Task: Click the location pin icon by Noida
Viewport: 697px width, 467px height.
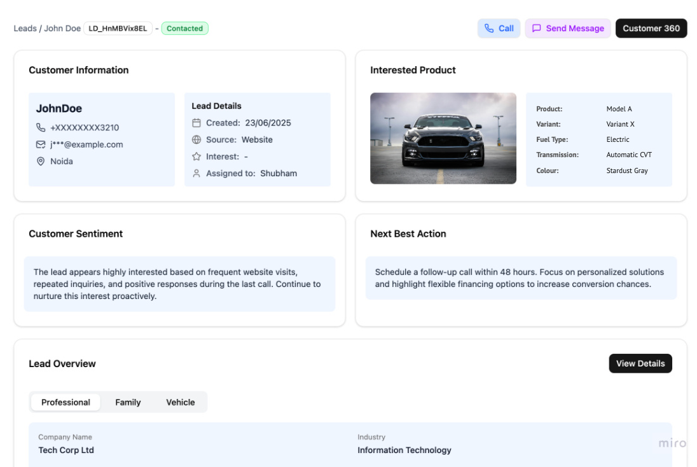Action: [x=41, y=162]
